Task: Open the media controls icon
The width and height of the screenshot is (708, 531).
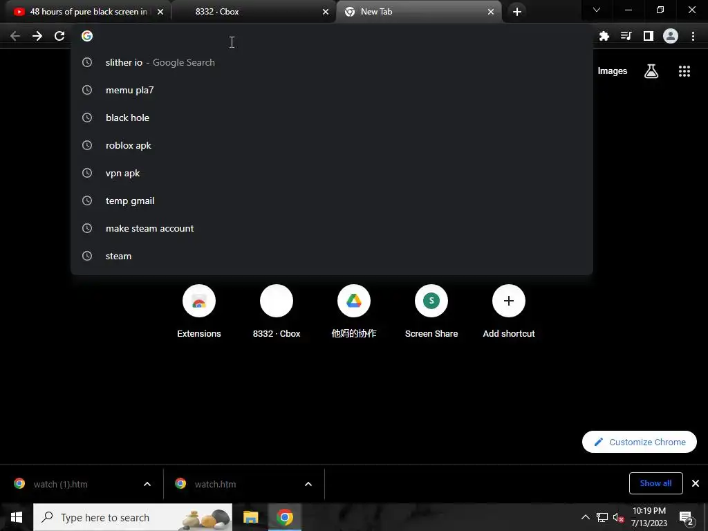Action: coord(626,36)
